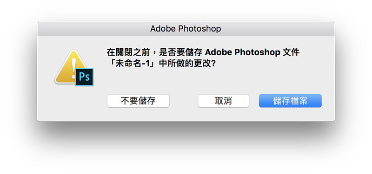Screen dimensions: 372x174
Task: Click the text 中所做的更改 in the message
Action: (184, 64)
